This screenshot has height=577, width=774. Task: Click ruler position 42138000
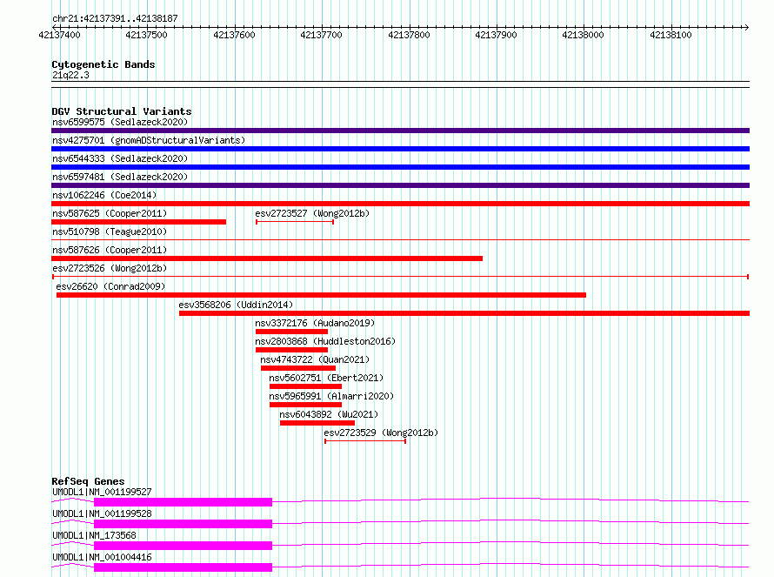[x=583, y=35]
